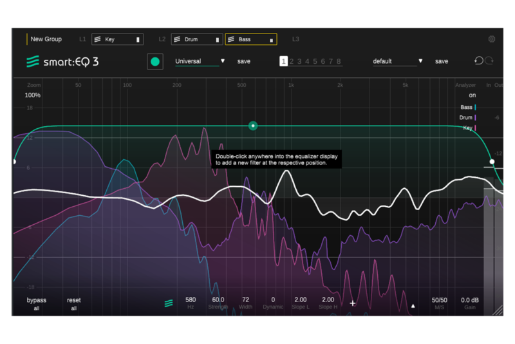This screenshot has height=344, width=515.
Task: Select the Key track in layer L1
Action: point(117,39)
